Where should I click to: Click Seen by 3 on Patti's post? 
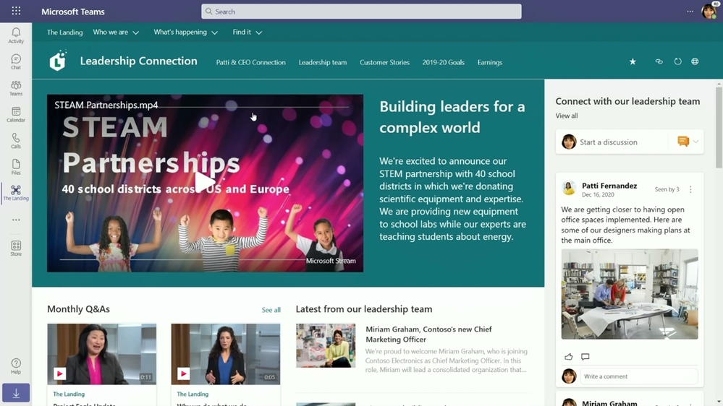[x=667, y=189]
